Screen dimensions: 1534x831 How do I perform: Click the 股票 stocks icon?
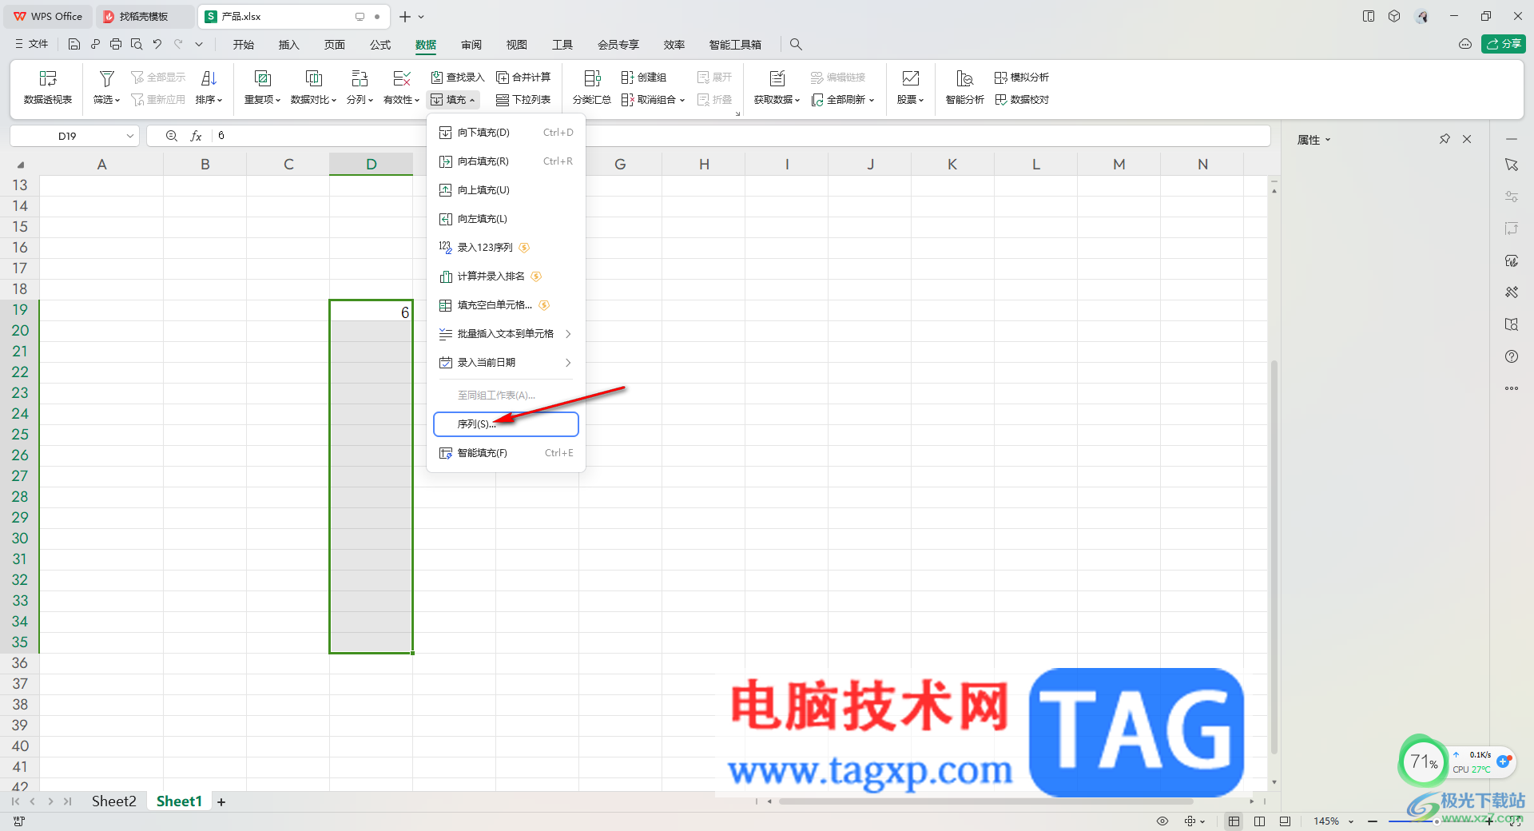pos(910,78)
